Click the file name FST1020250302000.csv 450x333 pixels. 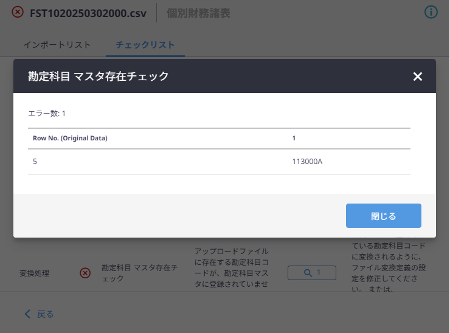(x=88, y=13)
